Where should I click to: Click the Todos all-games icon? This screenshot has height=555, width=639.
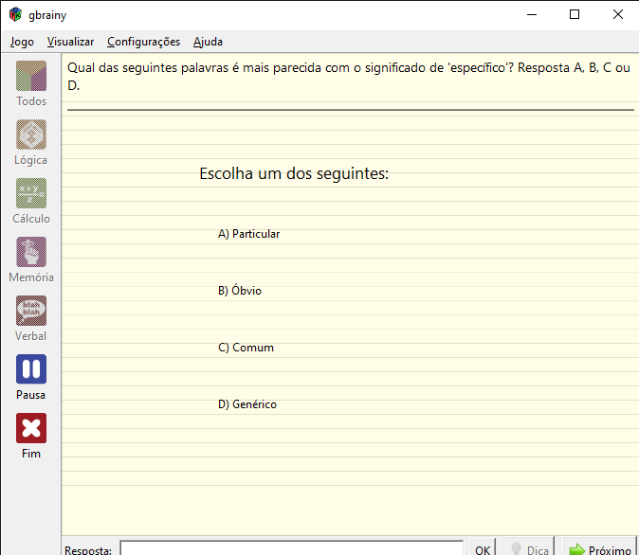click(x=31, y=76)
